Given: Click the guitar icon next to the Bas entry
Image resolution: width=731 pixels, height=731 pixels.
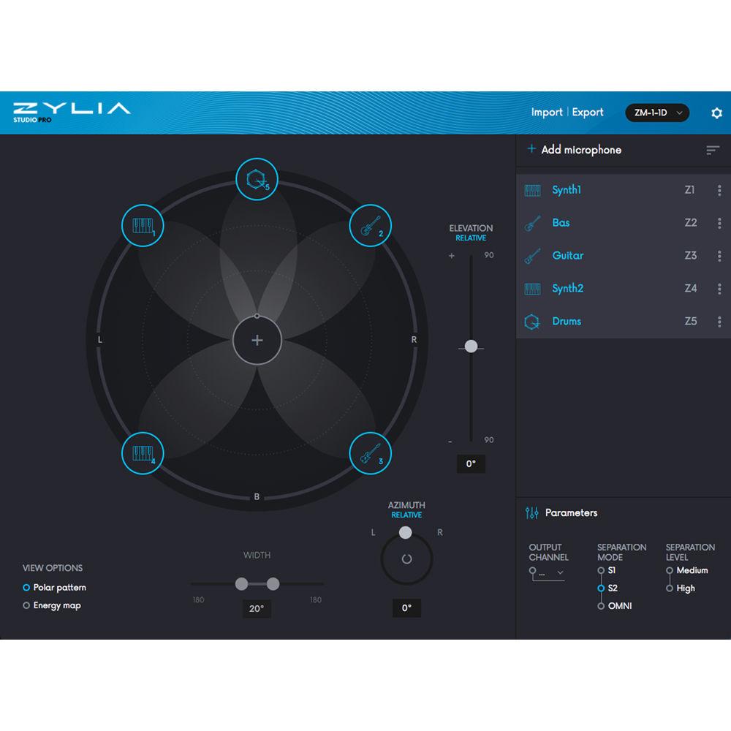Looking at the screenshot, I should (531, 222).
